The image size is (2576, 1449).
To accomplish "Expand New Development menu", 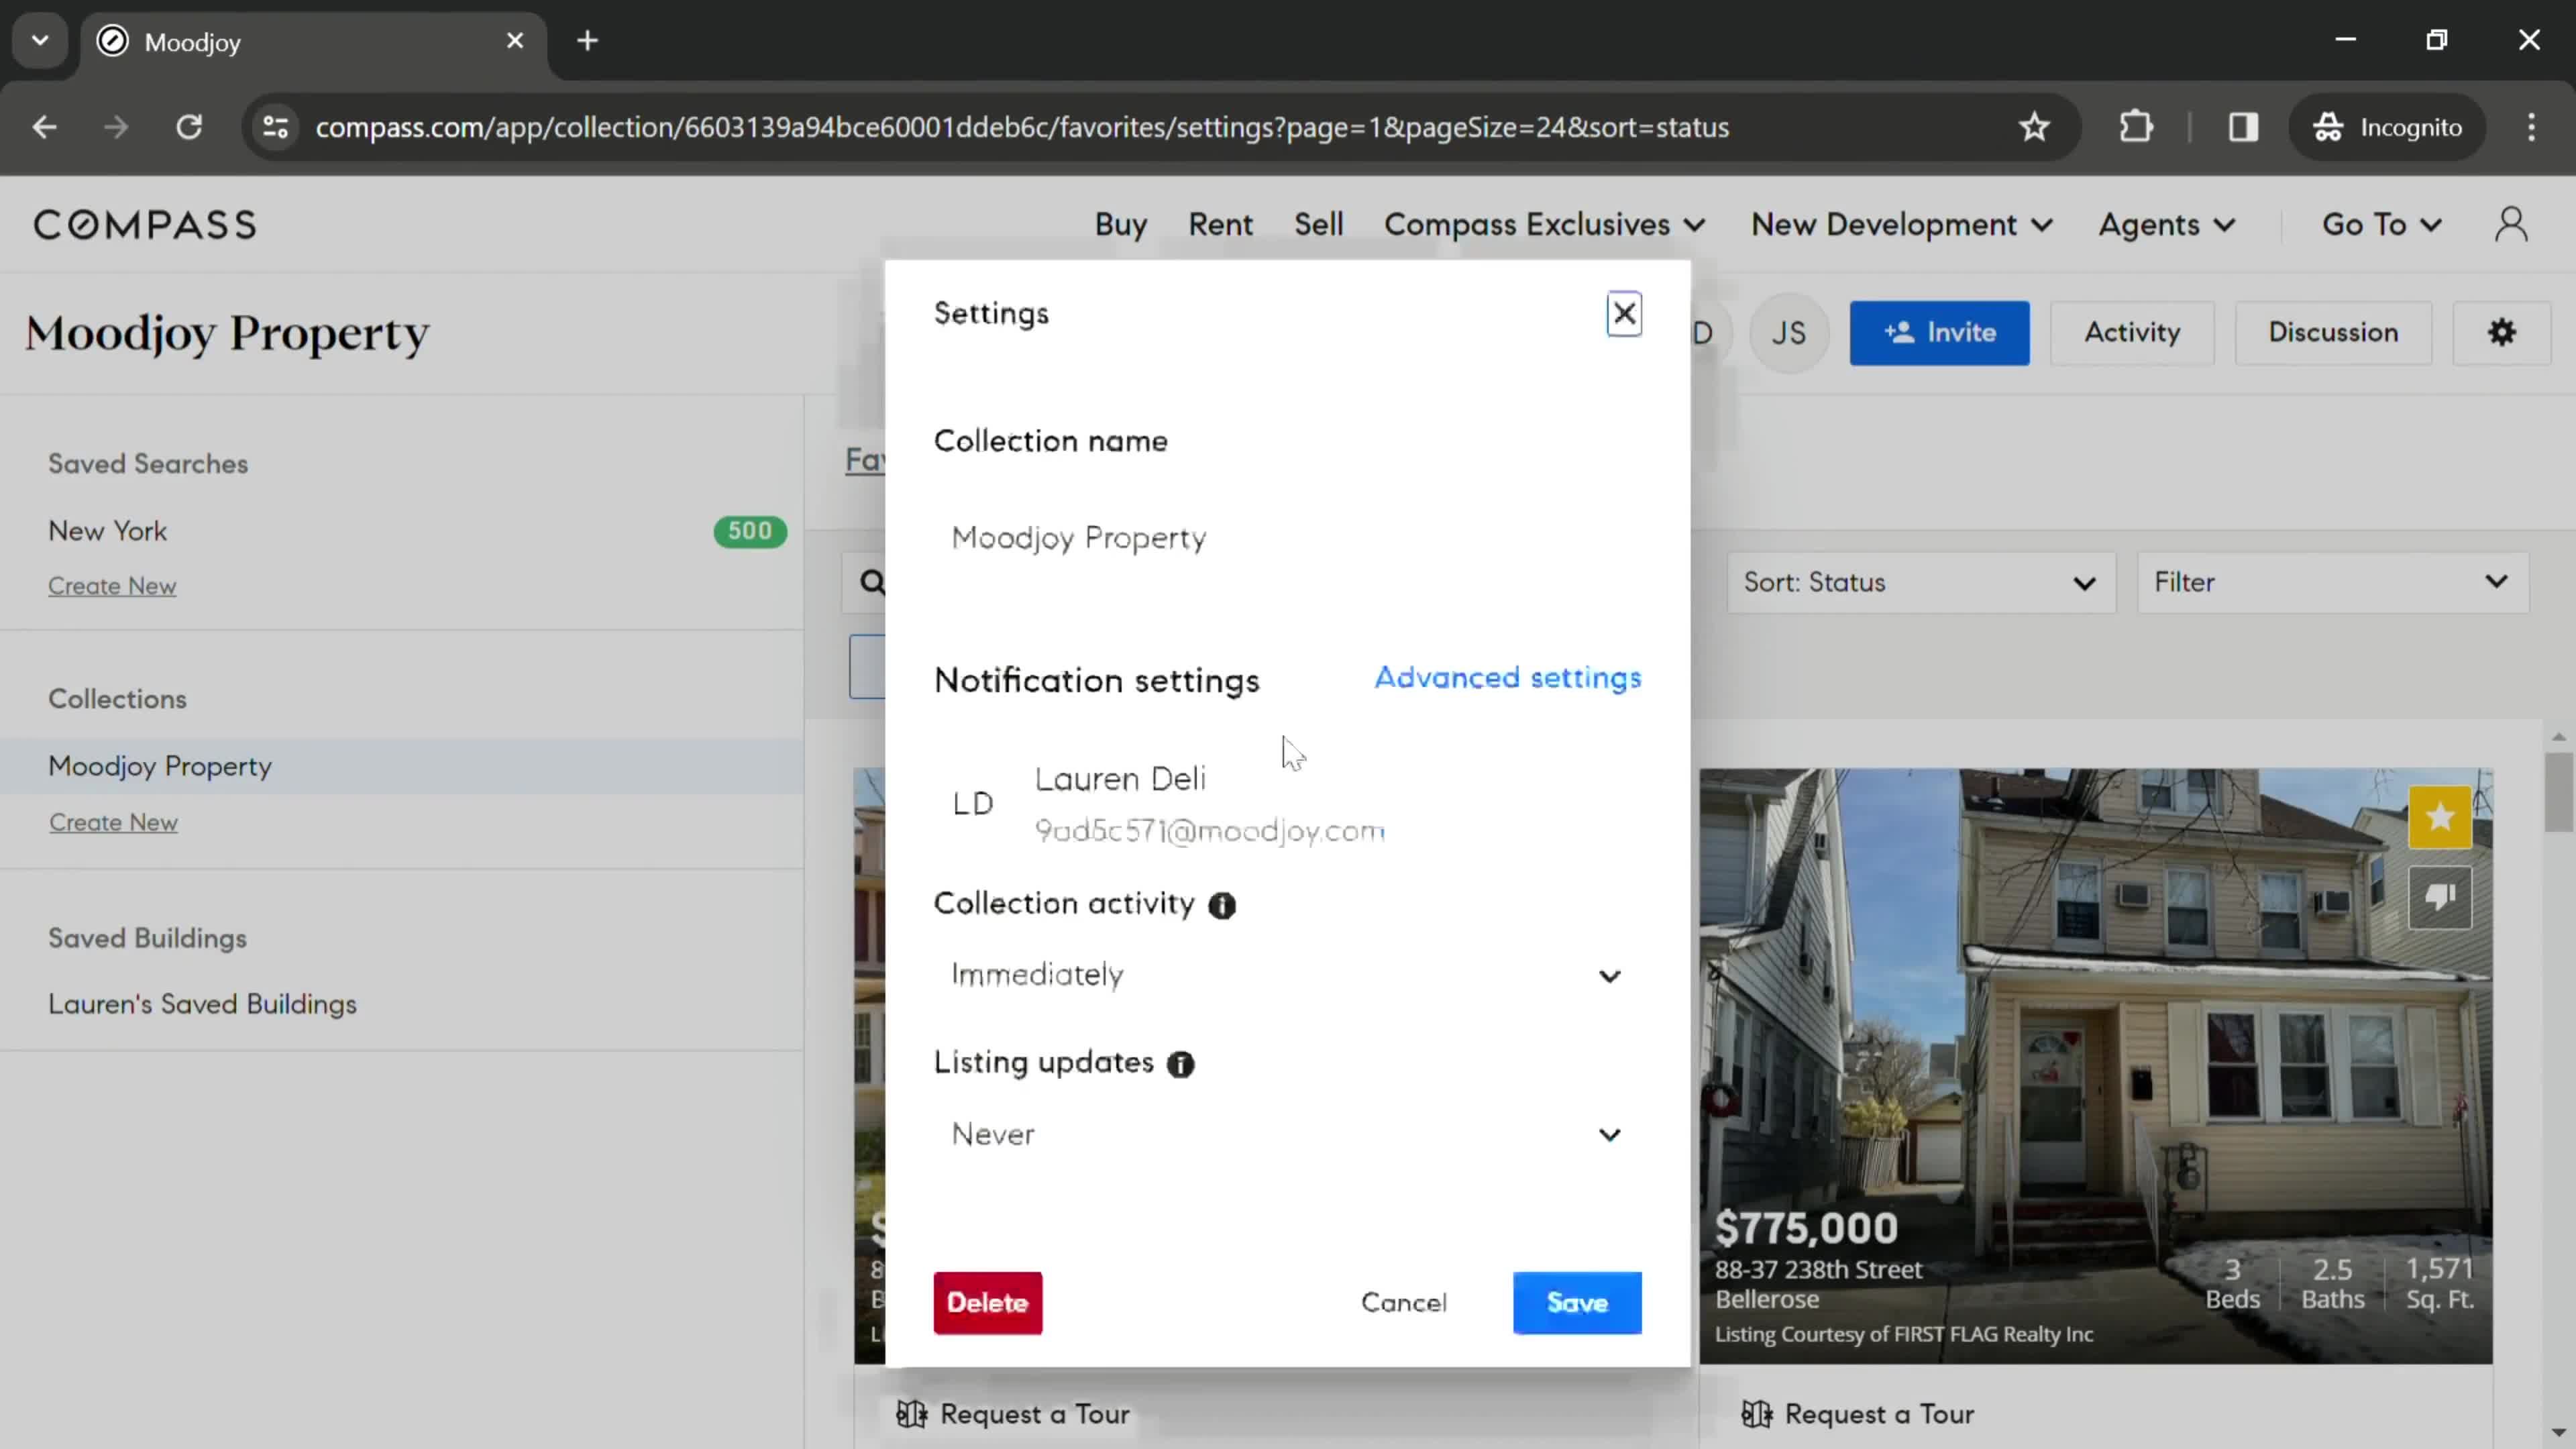I will [1901, 225].
